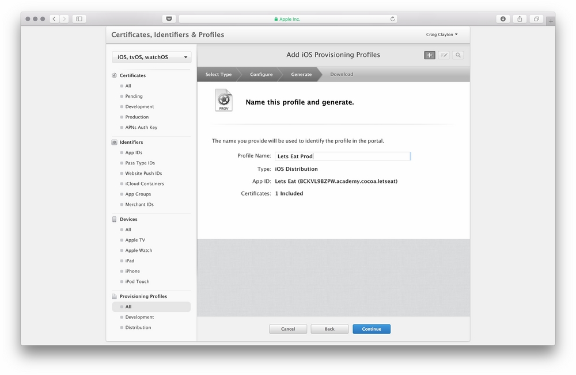Open the Craig Clayton account menu
The image size is (576, 375).
click(442, 35)
